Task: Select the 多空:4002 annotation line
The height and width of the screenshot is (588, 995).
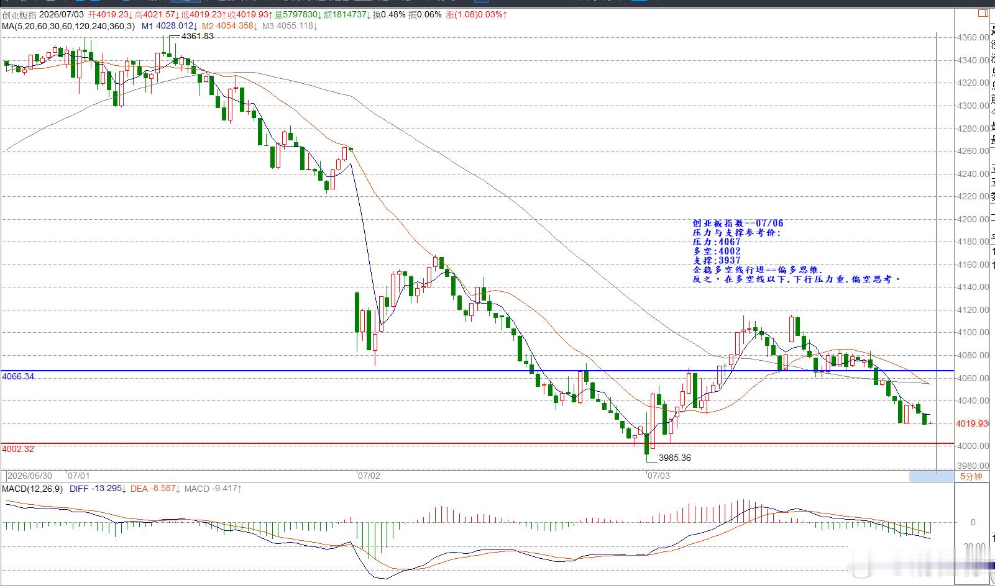Action: [717, 251]
